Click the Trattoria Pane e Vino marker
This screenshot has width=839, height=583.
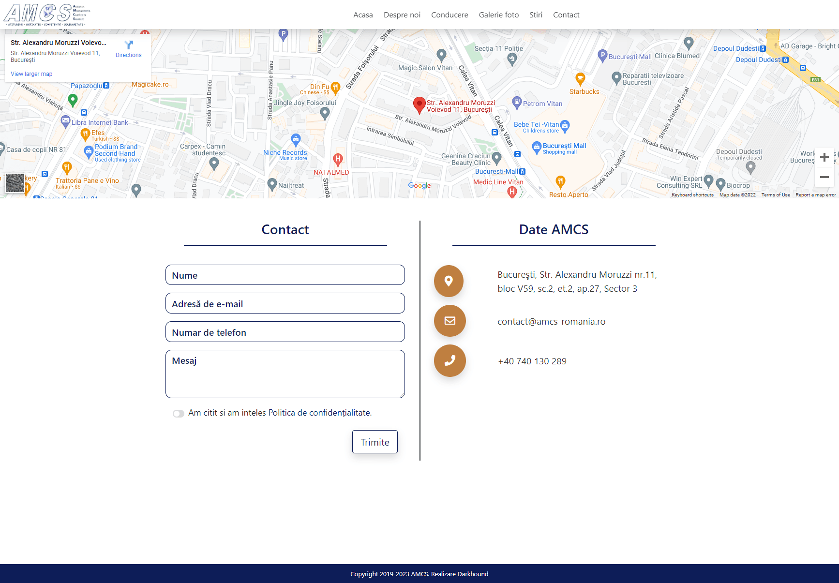[x=67, y=169]
